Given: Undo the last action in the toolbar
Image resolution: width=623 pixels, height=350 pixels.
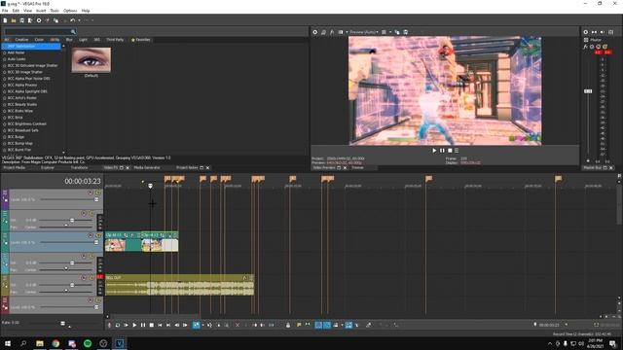Looking at the screenshot, I should [x=72, y=20].
